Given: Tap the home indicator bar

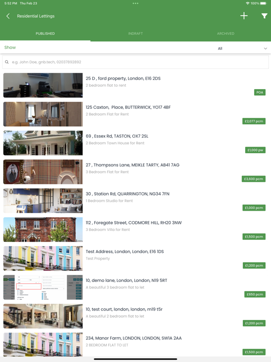Looking at the screenshot, I should click(x=135, y=359).
